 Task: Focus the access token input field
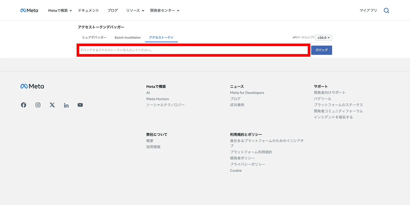pos(193,50)
